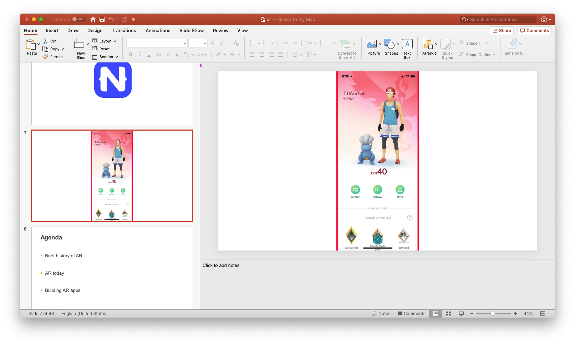Open the Draw tab
575x344 pixels.
pyautogui.click(x=73, y=30)
